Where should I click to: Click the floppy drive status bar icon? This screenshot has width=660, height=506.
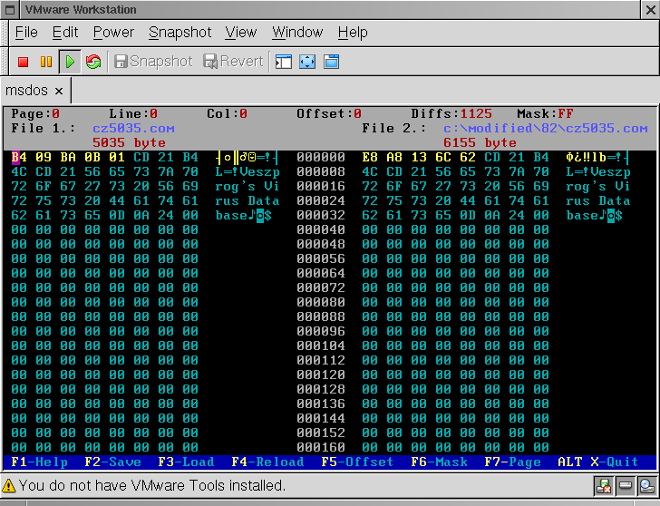(x=625, y=486)
